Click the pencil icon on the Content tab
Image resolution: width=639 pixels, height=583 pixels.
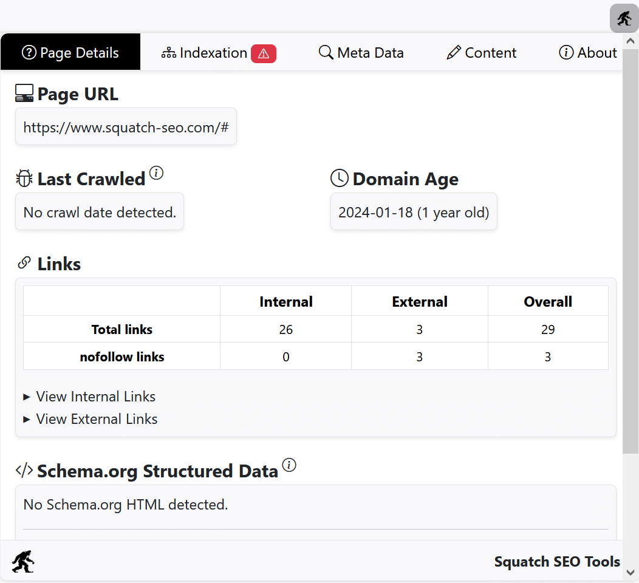[x=453, y=53]
